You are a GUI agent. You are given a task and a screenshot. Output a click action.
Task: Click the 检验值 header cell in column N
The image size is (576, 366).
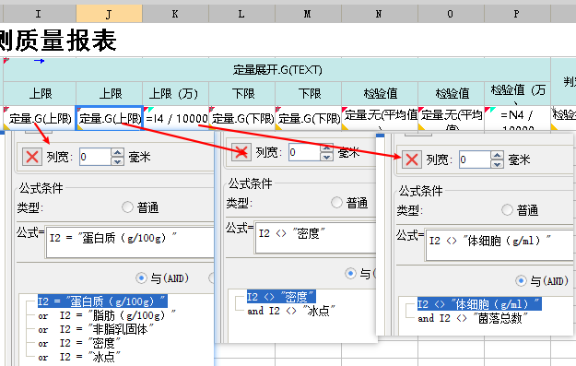pos(380,93)
